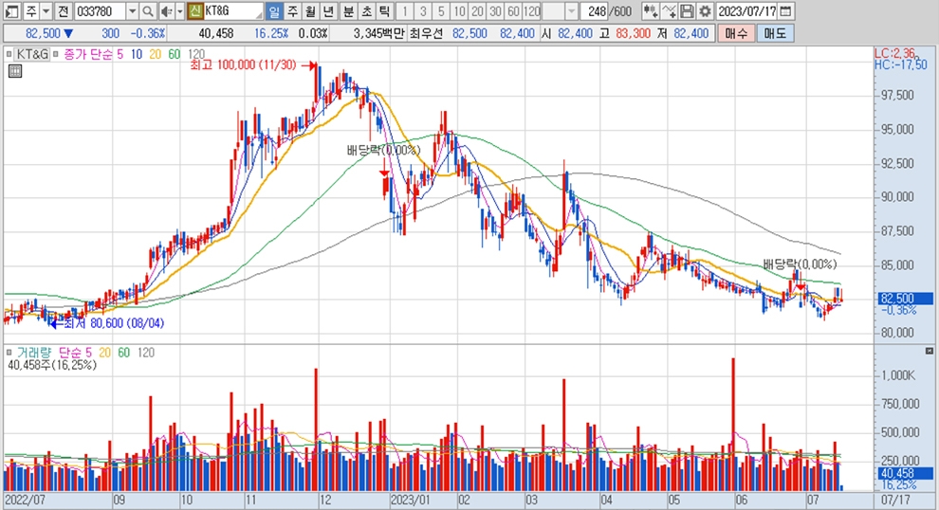939x510 pixels.
Task: Click the 2023/01 label on time axis
Action: coord(410,500)
